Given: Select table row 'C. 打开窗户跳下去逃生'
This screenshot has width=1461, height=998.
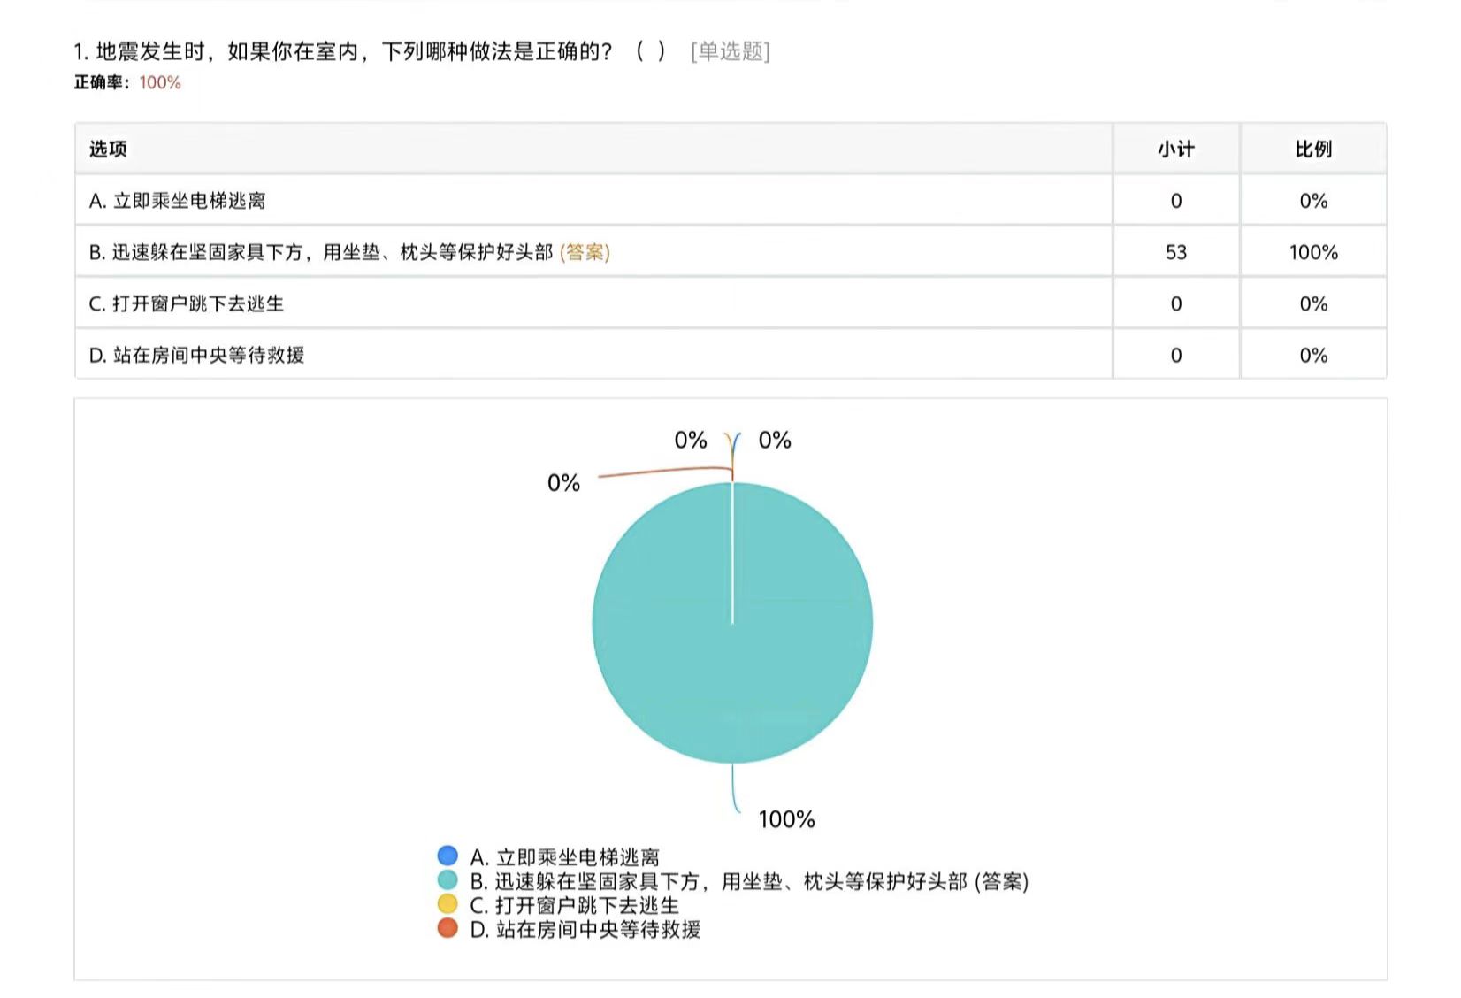Looking at the screenshot, I should click(x=187, y=303).
